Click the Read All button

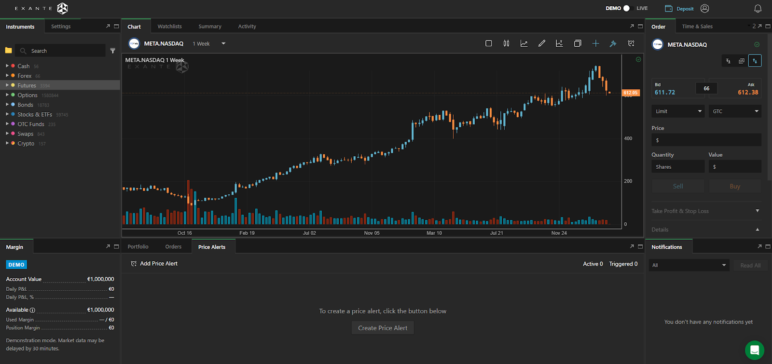(750, 265)
